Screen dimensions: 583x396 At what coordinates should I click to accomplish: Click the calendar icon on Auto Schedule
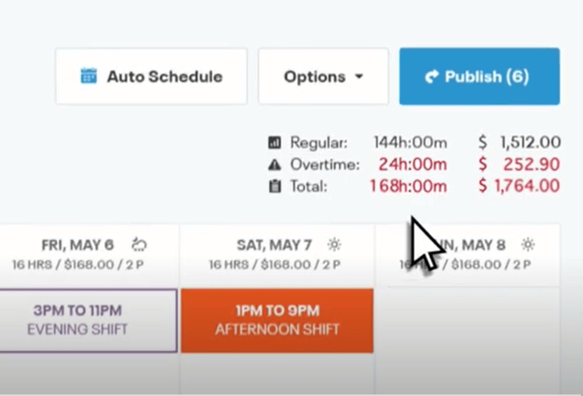pos(89,76)
